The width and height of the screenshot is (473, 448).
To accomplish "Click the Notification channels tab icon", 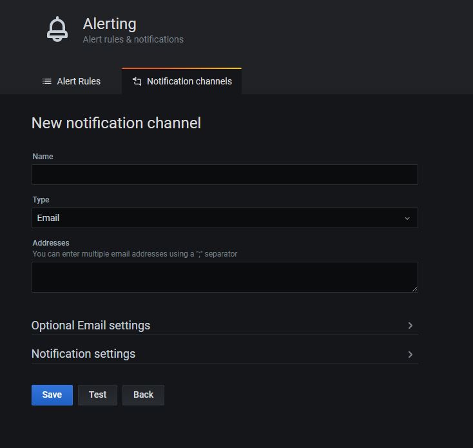I will [137, 81].
